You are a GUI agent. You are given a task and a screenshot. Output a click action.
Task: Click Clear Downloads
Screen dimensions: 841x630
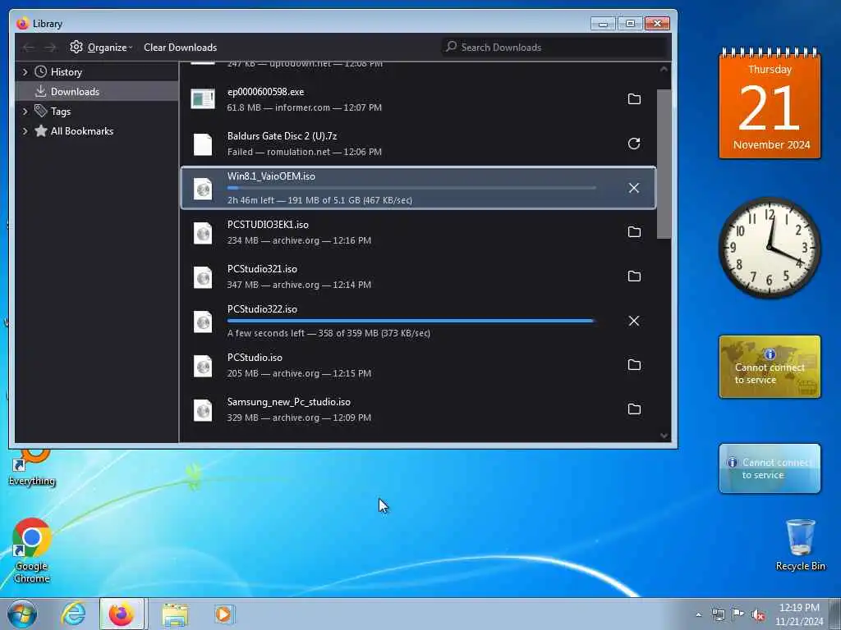tap(180, 47)
